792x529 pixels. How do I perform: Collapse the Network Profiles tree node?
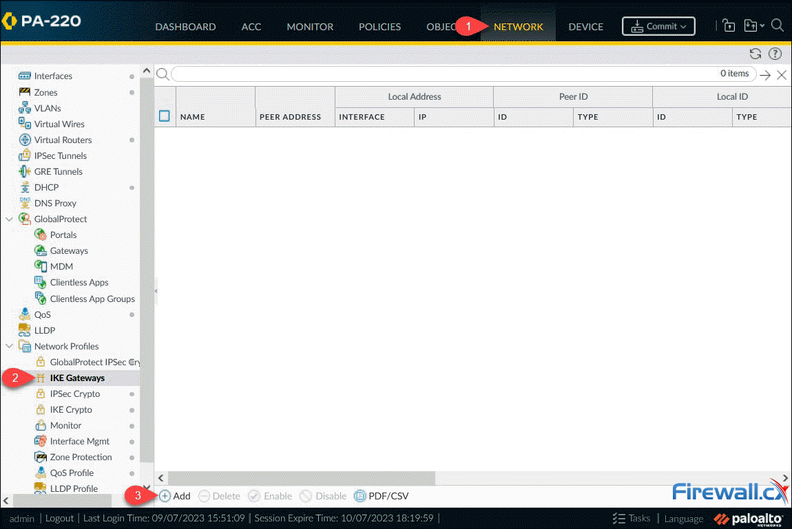click(8, 347)
